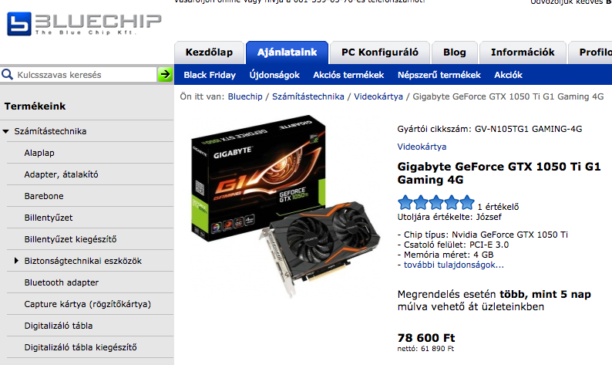Submit search with green arrow button

[165, 74]
